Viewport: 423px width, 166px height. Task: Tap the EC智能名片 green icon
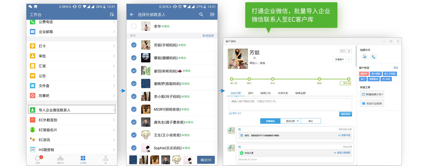[32, 130]
